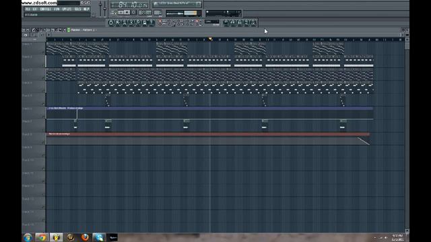Open the step sequencer shortcut icon
Viewport: 431px width, 242px height.
tap(118, 22)
